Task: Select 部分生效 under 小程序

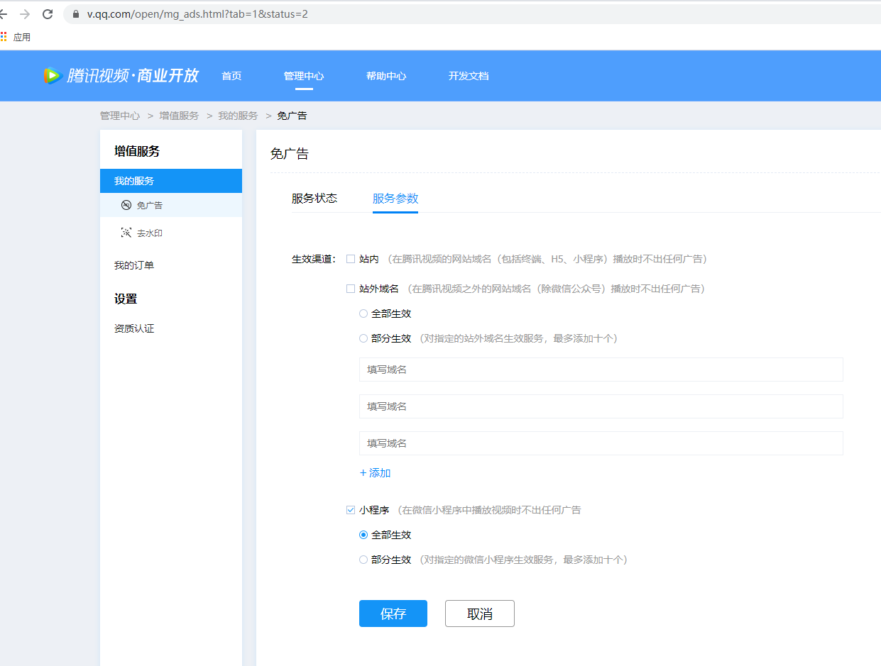Action: click(x=363, y=560)
